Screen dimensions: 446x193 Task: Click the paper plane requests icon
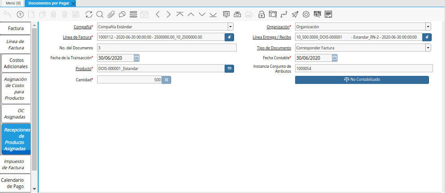[295, 14]
